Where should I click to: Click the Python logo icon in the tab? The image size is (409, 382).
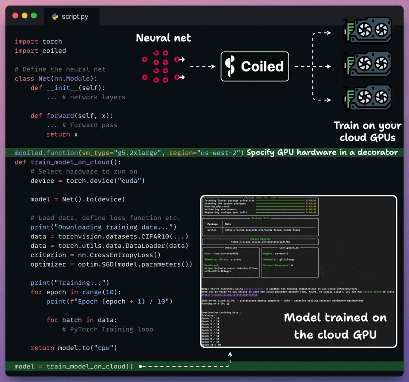click(55, 17)
